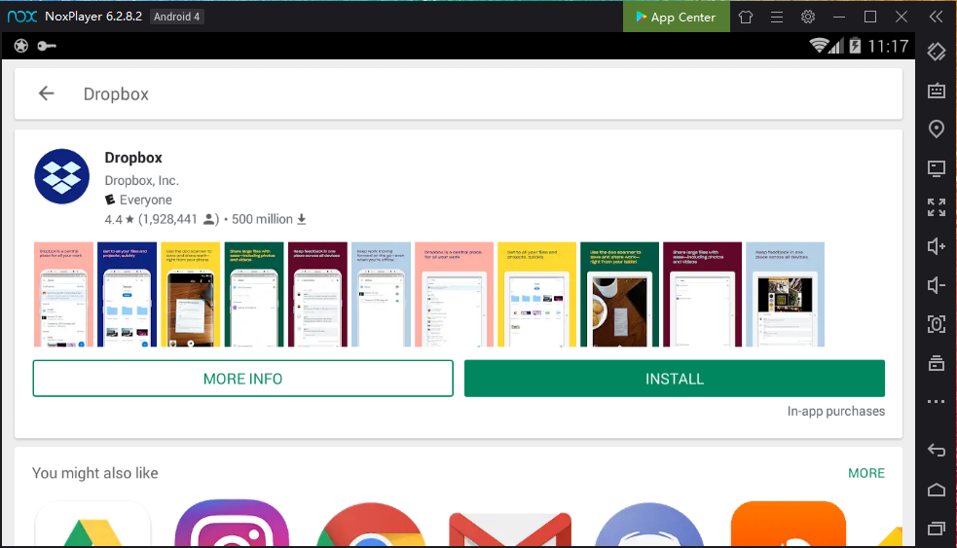
Task: Open the maroon keep feedback phone screenshot
Action: pos(317,295)
